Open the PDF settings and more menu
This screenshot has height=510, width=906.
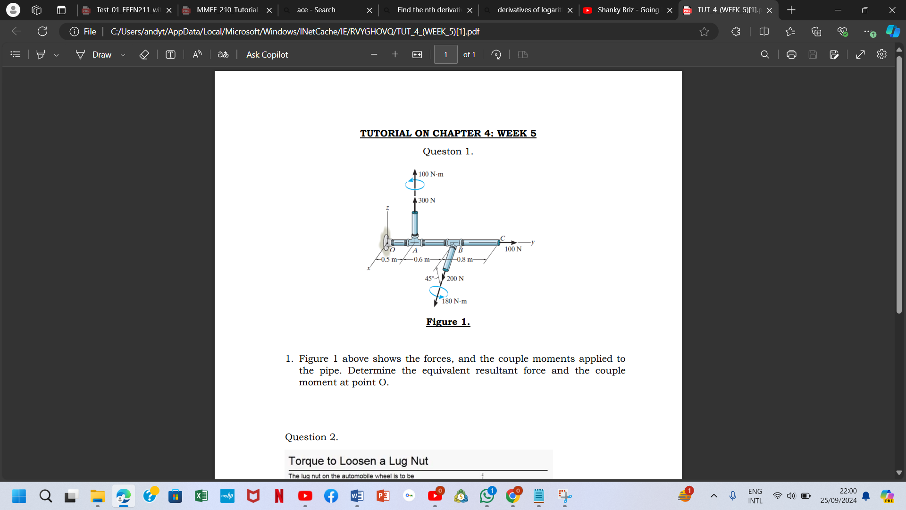(x=882, y=54)
